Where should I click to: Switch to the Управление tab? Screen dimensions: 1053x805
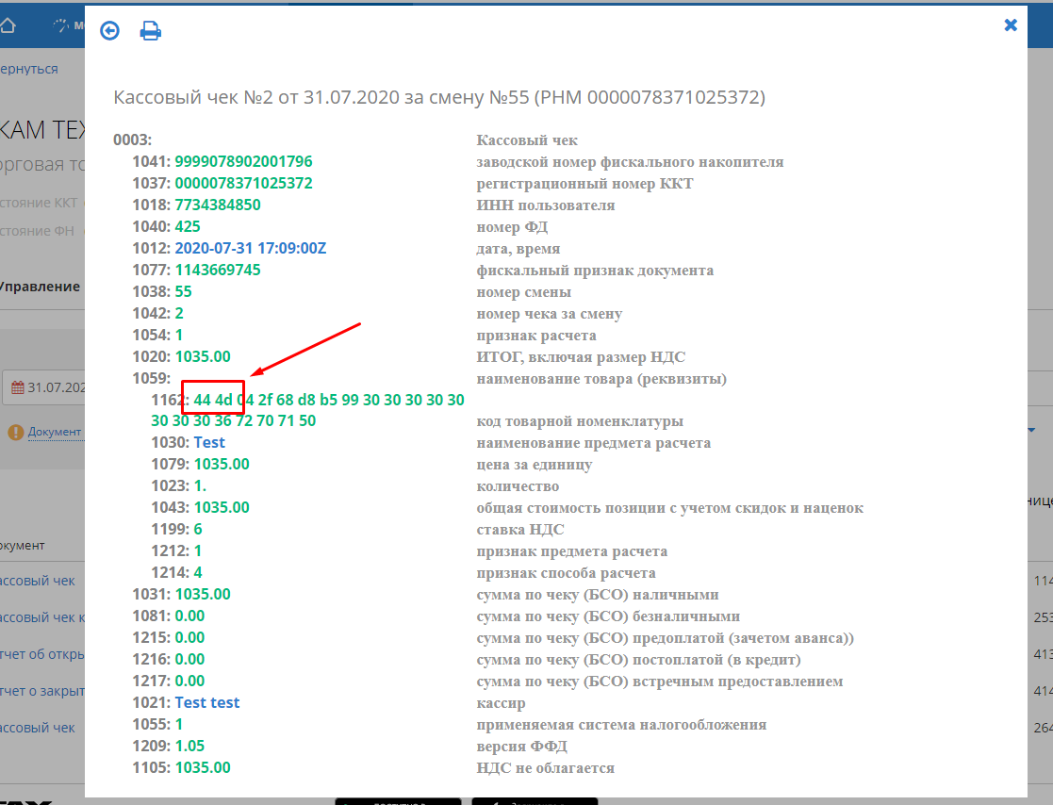[x=40, y=286]
